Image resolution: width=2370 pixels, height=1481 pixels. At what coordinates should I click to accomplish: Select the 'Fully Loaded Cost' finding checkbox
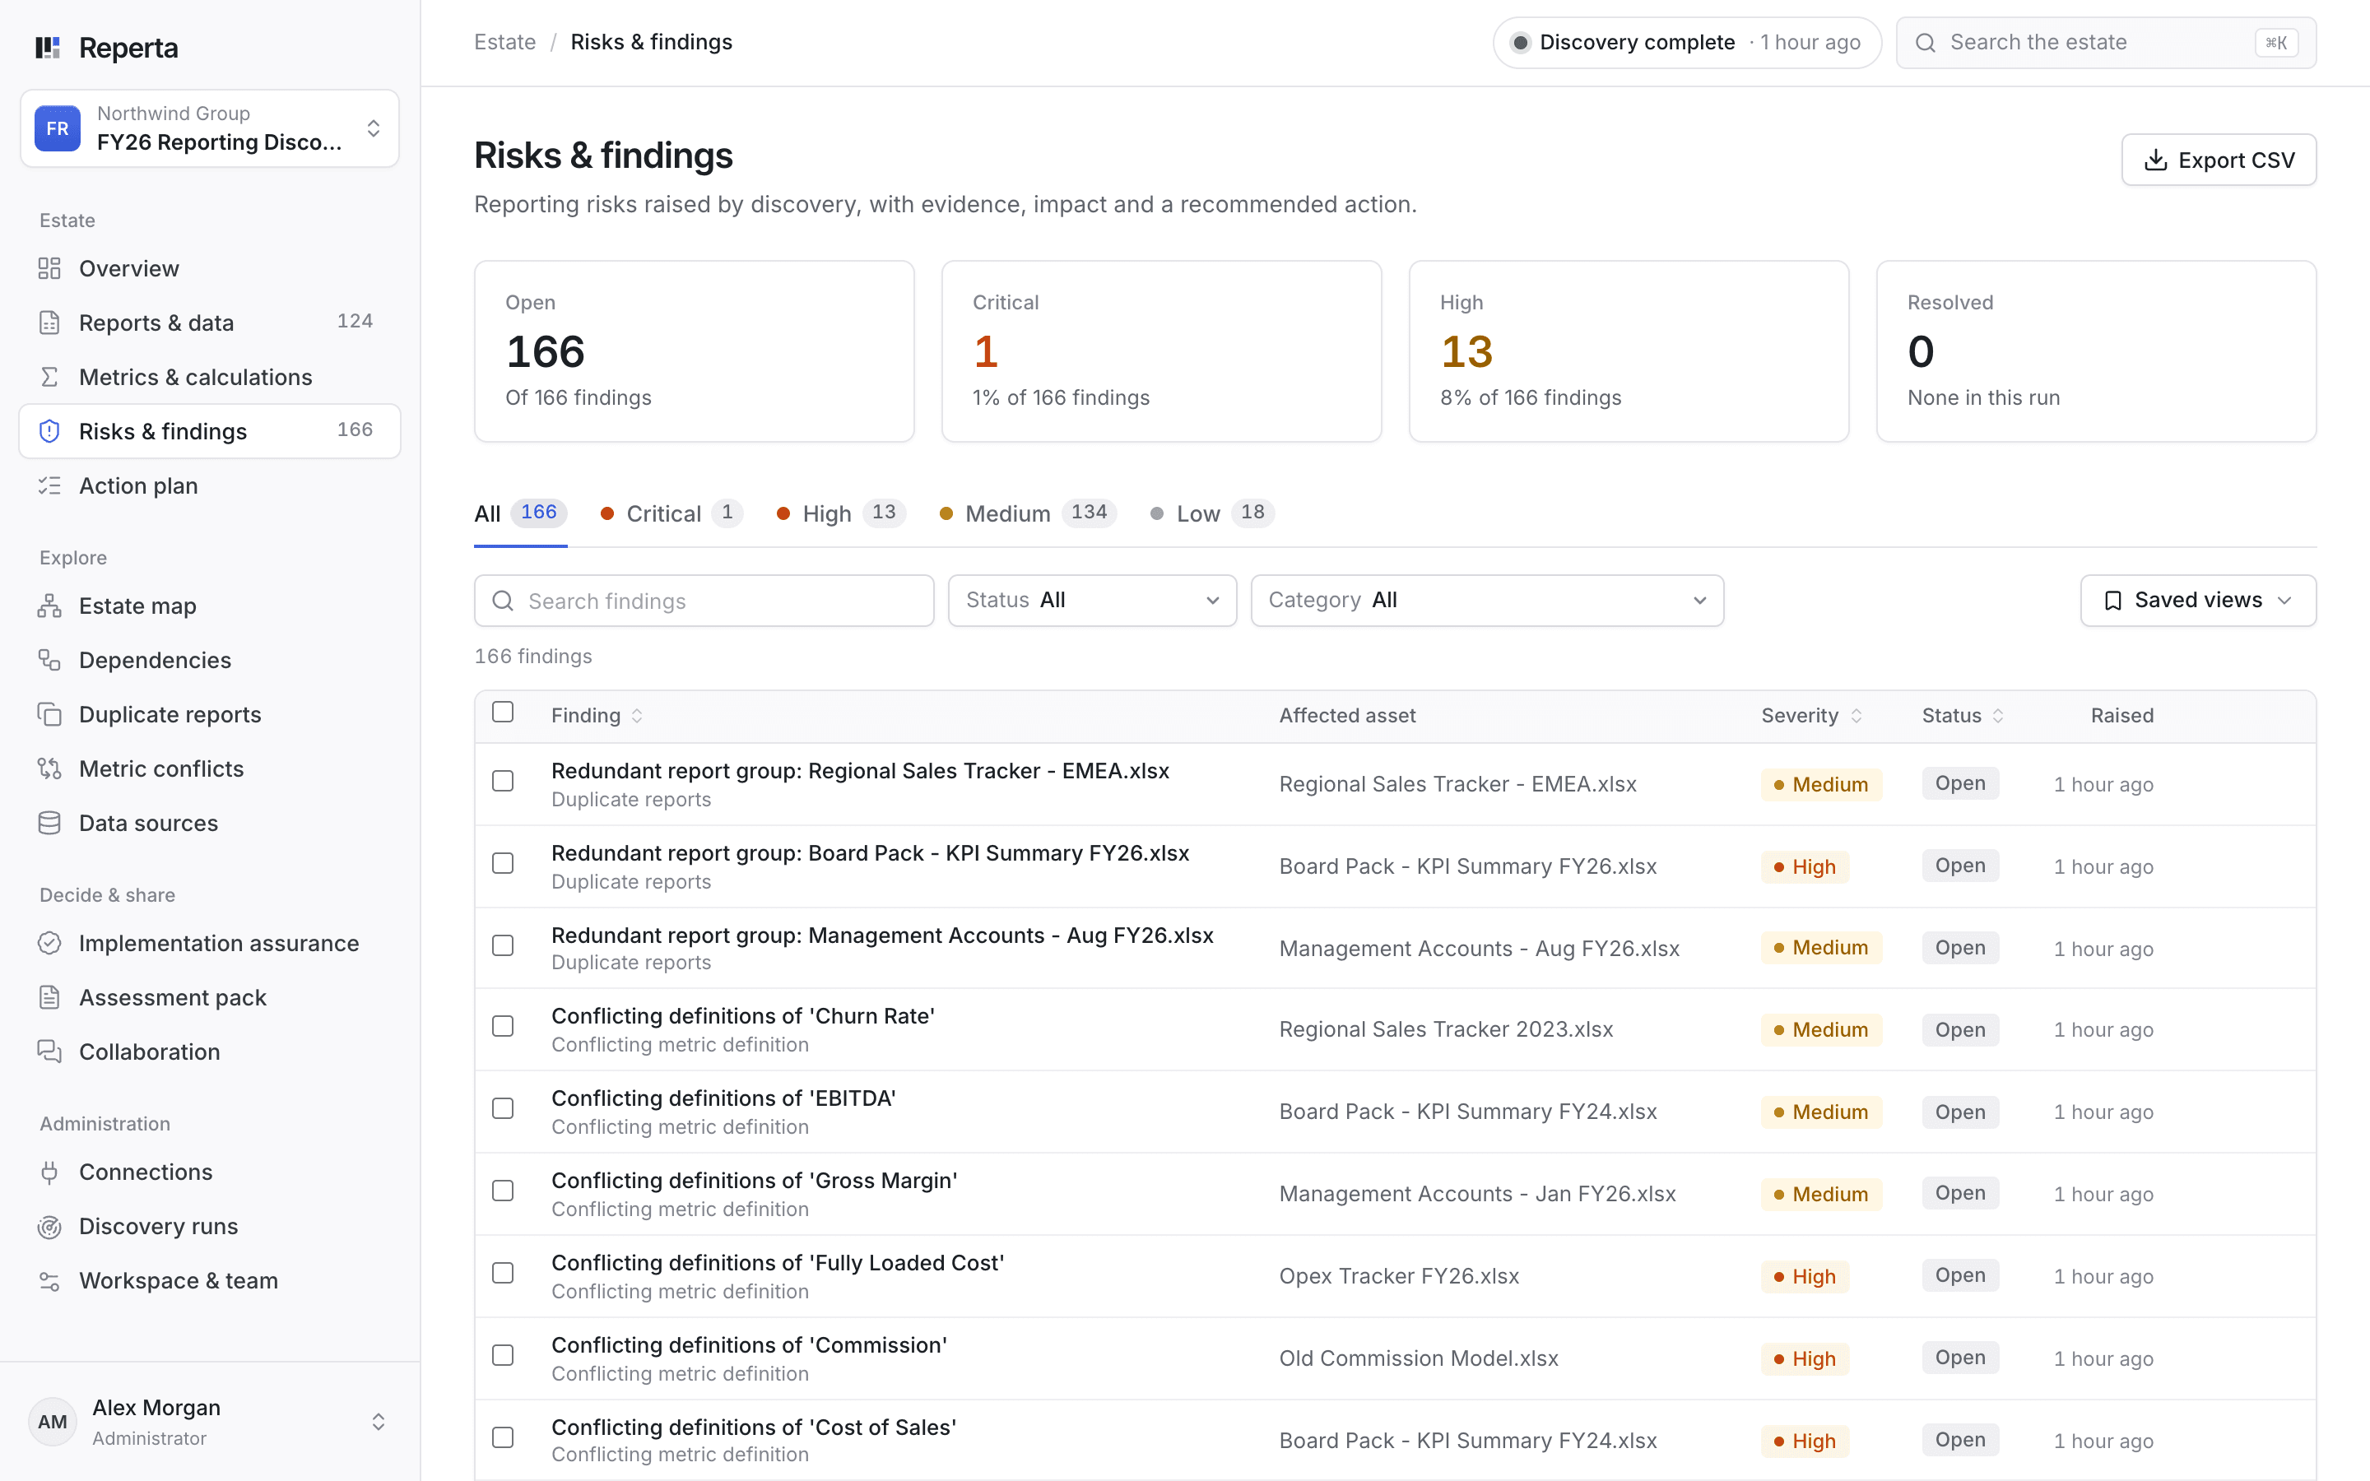[x=503, y=1274]
